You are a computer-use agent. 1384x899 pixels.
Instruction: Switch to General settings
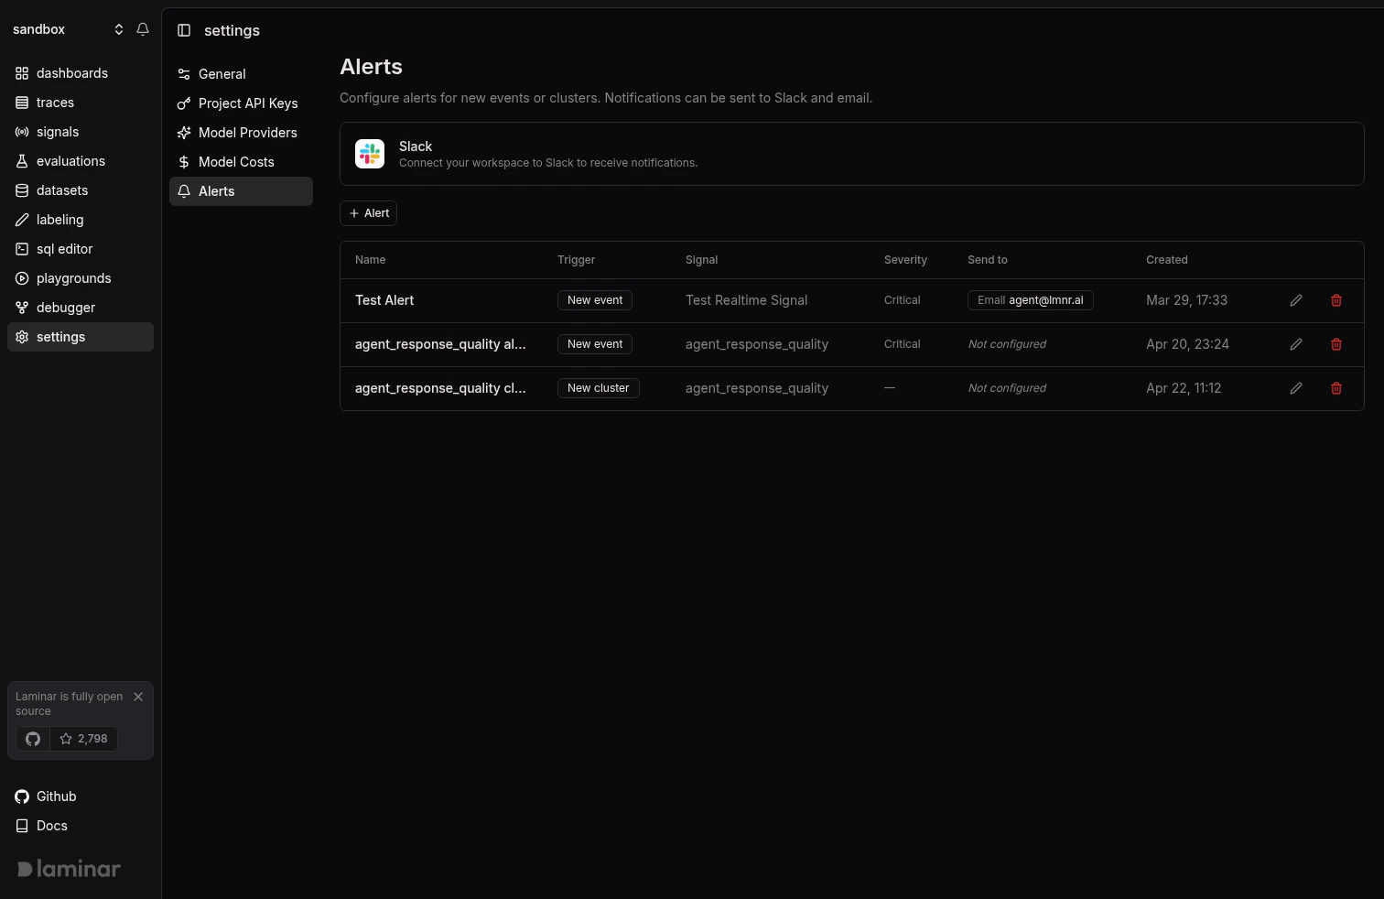222,73
